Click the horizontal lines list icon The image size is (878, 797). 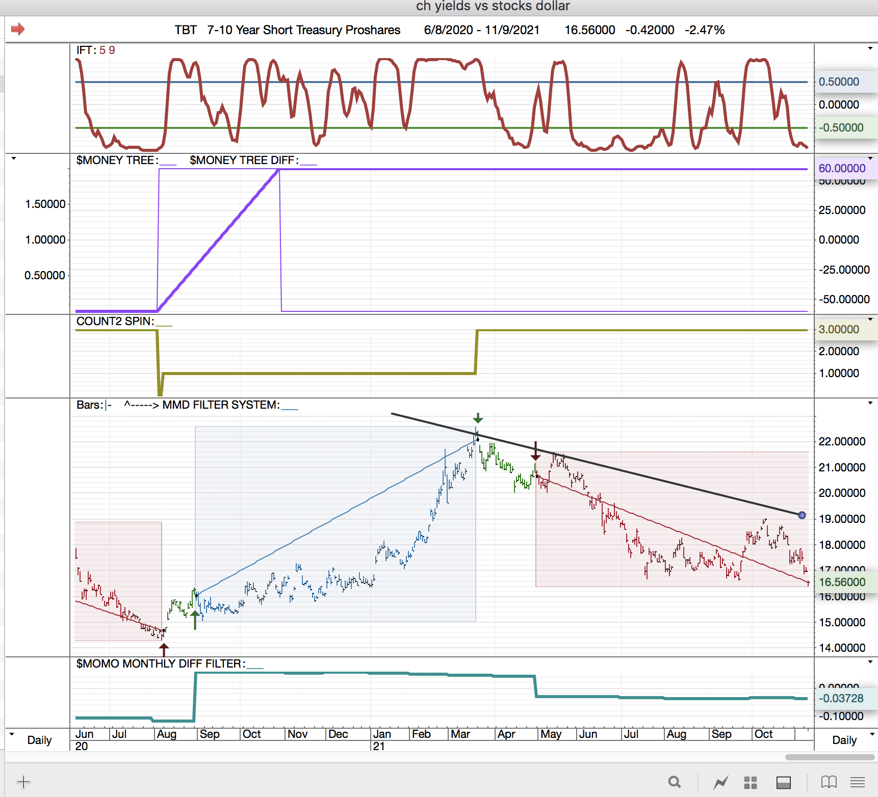(x=858, y=782)
